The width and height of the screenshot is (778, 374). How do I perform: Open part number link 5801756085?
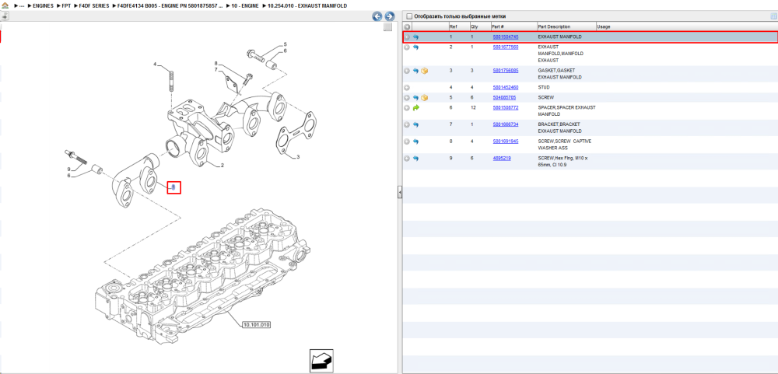pyautogui.click(x=505, y=71)
